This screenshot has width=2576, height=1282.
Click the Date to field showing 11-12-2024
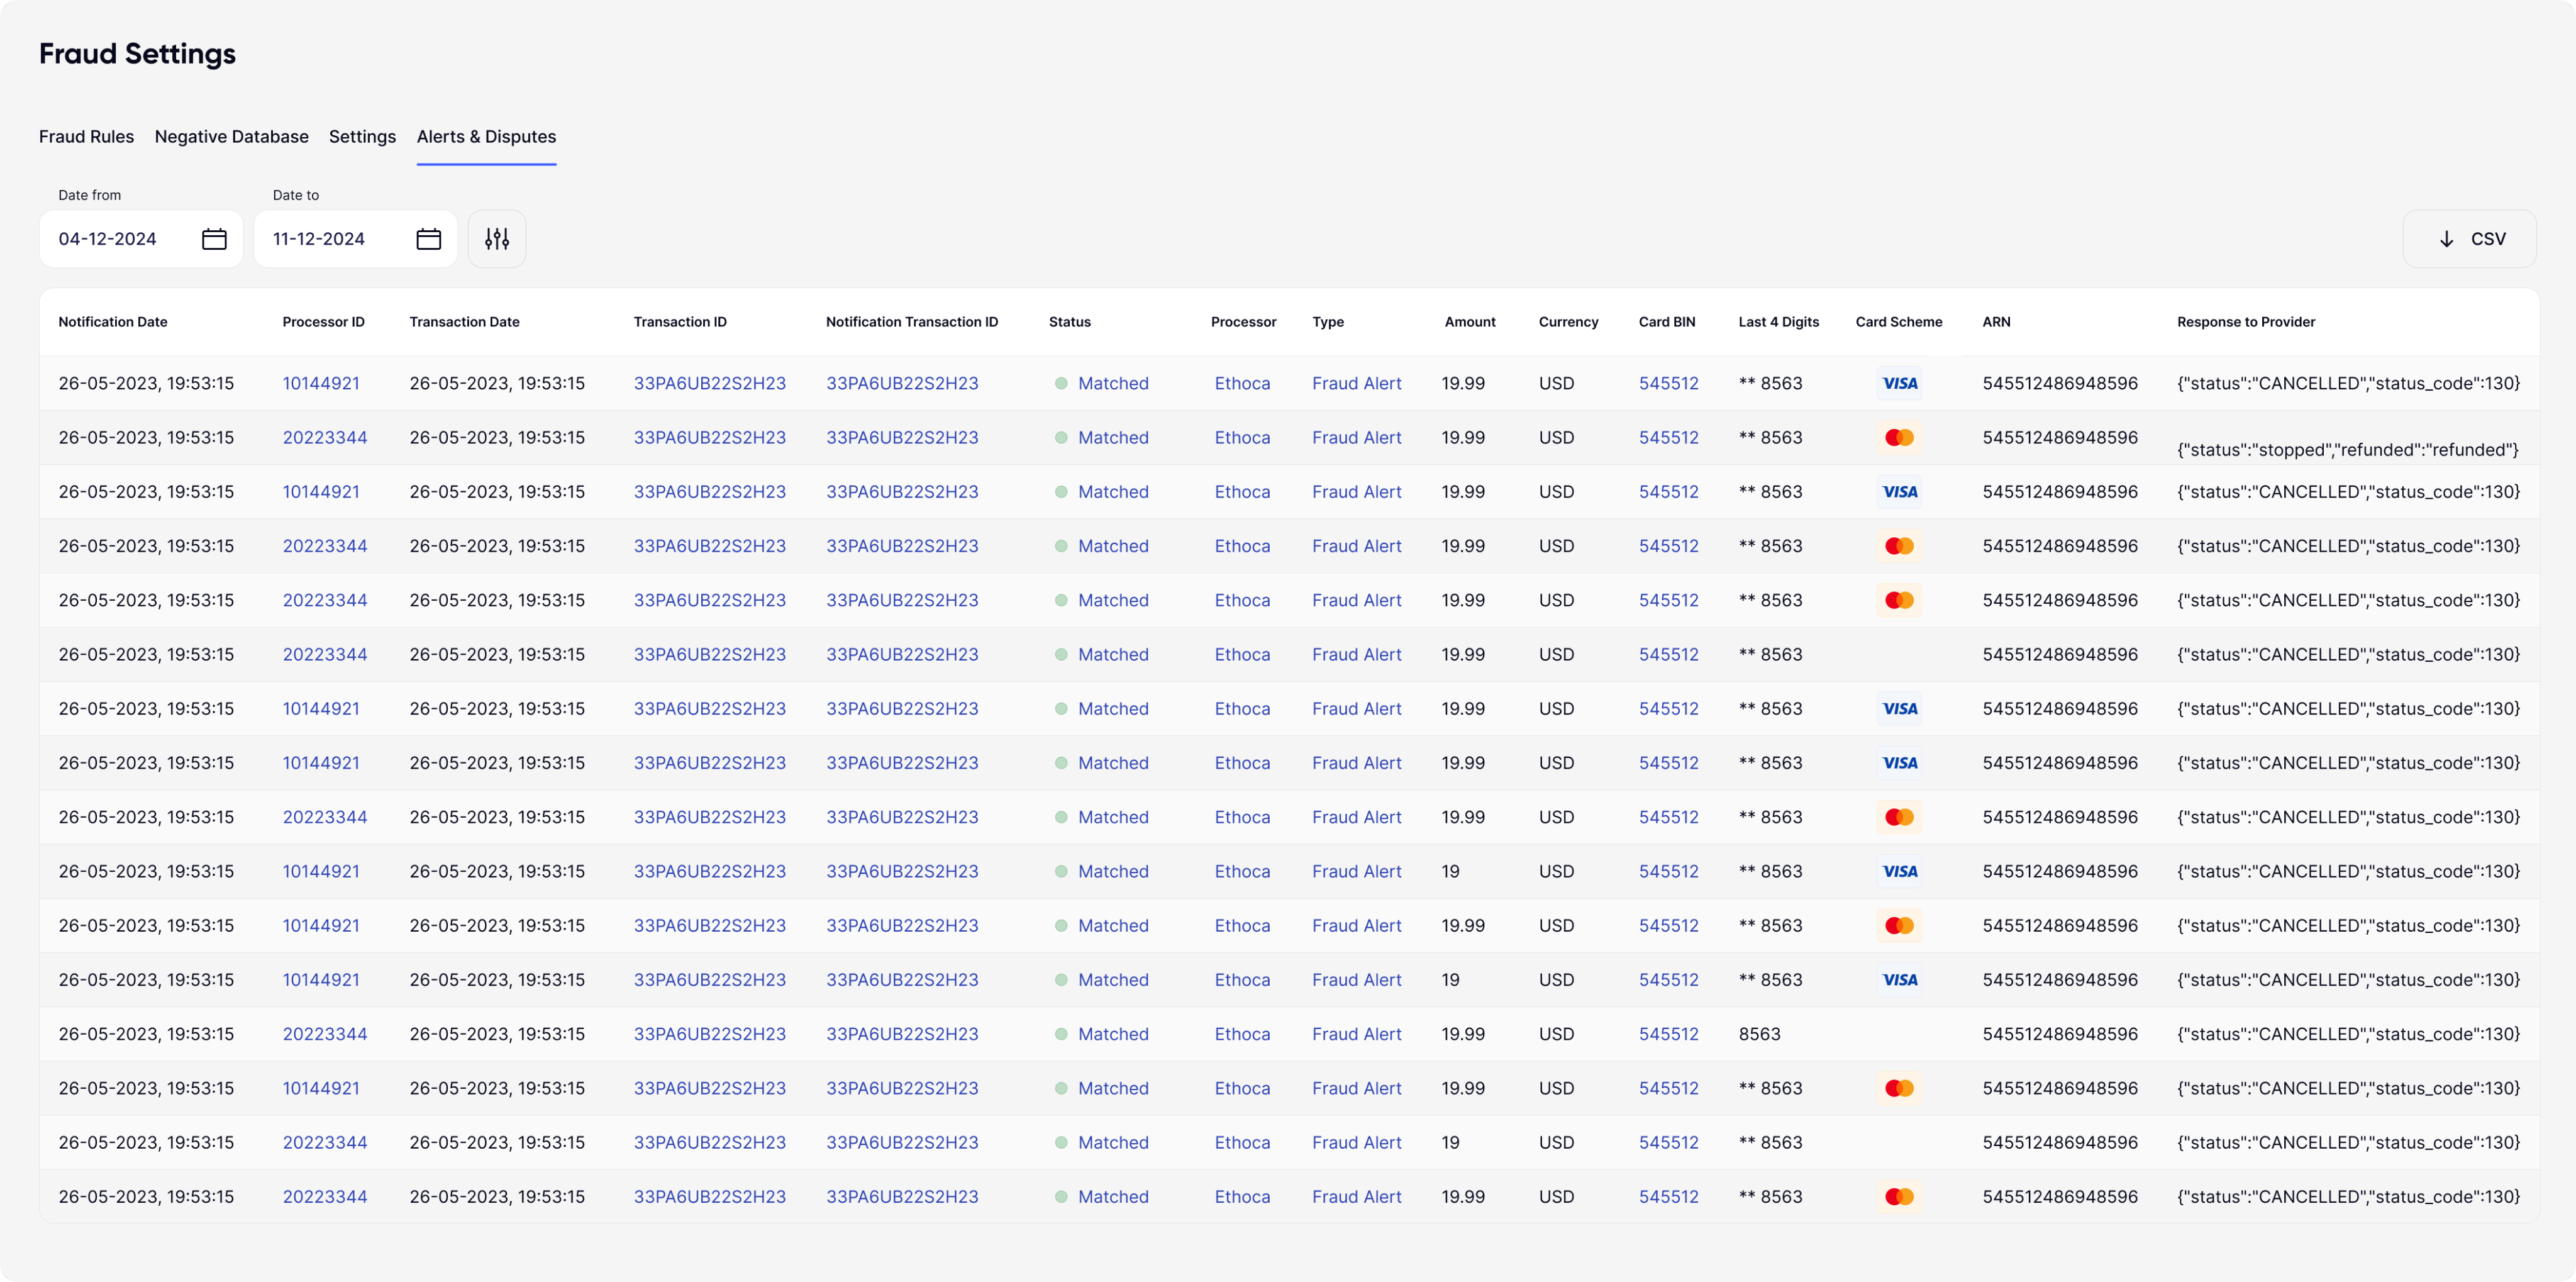319,239
